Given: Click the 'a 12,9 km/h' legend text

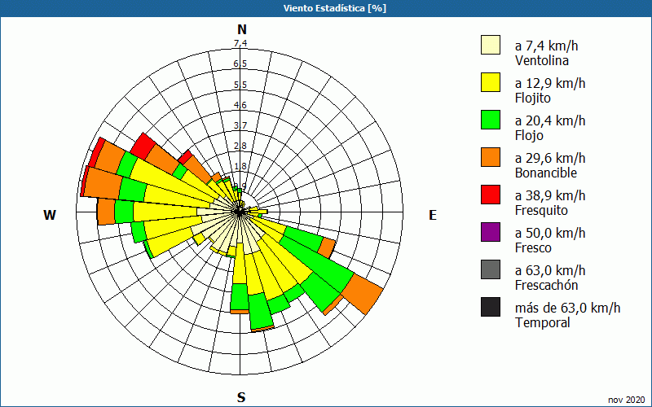Looking at the screenshot, I should click(550, 83).
